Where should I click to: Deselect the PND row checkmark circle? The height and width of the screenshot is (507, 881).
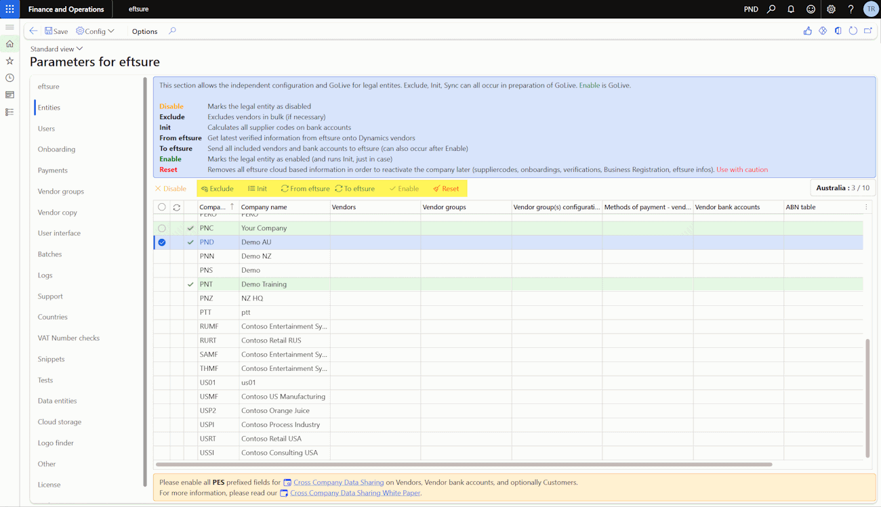162,242
